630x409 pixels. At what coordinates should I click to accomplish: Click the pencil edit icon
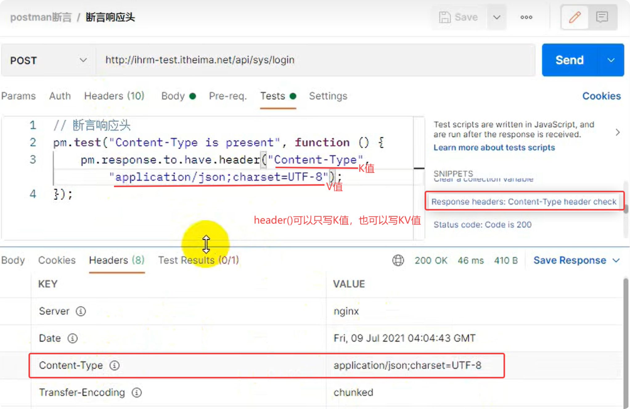[575, 17]
